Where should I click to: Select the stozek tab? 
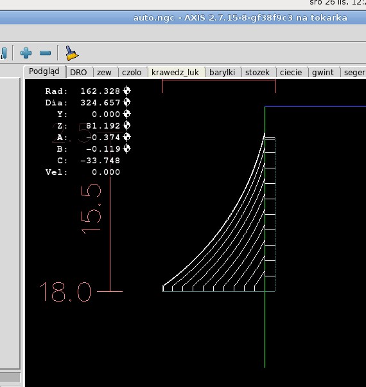[x=257, y=72]
